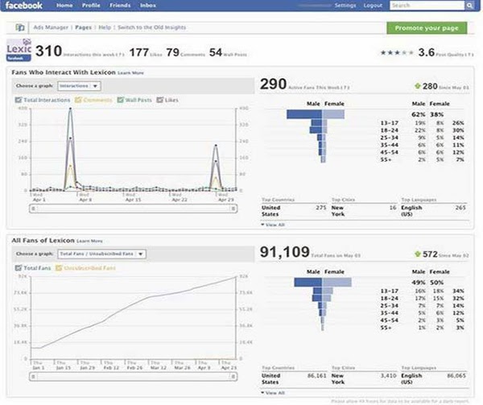This screenshot has height=405, width=483.
Task: Click the 310 interactions this week figure
Action: click(x=48, y=51)
